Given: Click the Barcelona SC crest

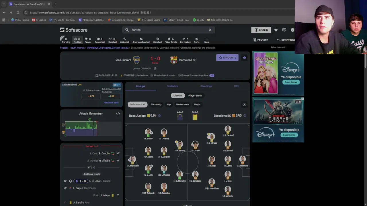Looking at the screenshot, I should [173, 60].
